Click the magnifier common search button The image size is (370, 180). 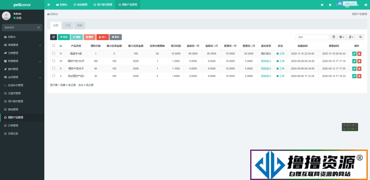point(360,37)
